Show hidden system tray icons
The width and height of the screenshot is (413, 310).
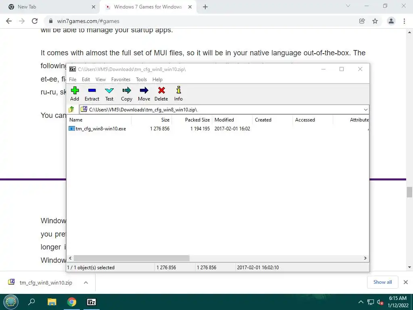[361, 302]
